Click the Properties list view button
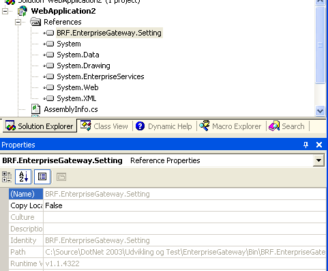328x271 pixels. [42, 177]
